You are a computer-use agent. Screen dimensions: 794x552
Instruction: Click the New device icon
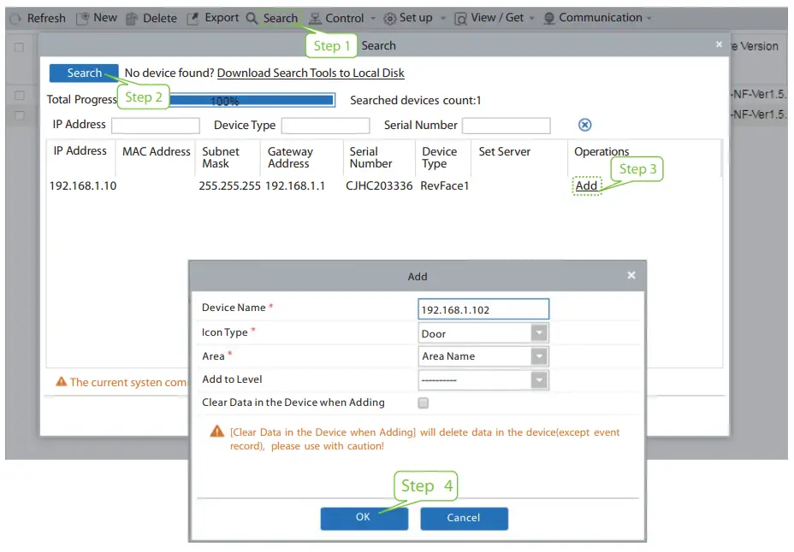click(x=82, y=18)
